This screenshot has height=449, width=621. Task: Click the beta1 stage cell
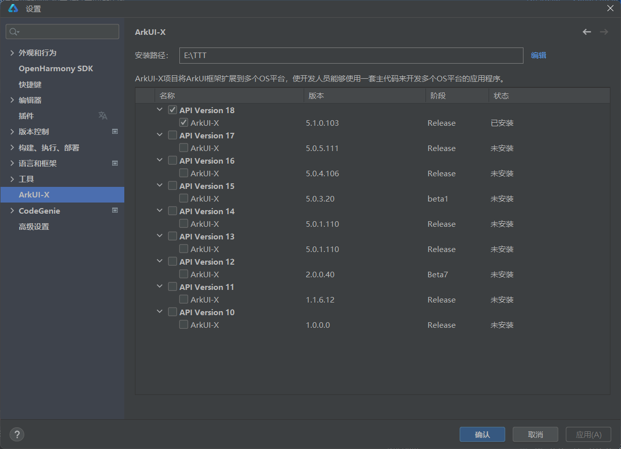(x=438, y=198)
